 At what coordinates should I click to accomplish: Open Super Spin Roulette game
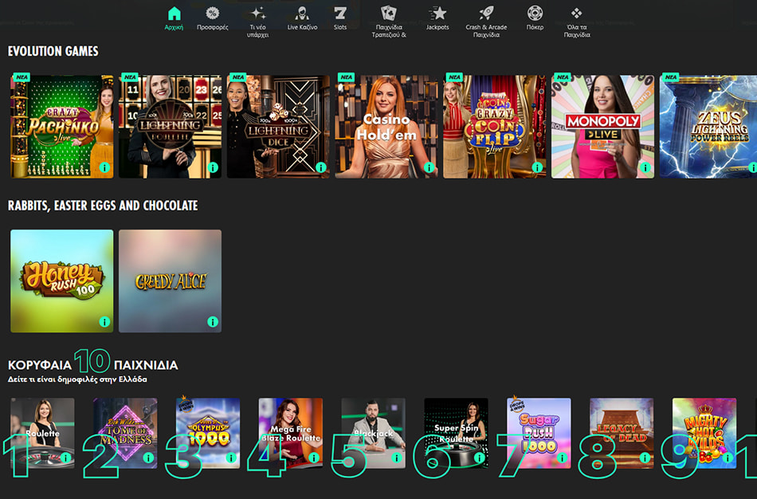click(457, 433)
